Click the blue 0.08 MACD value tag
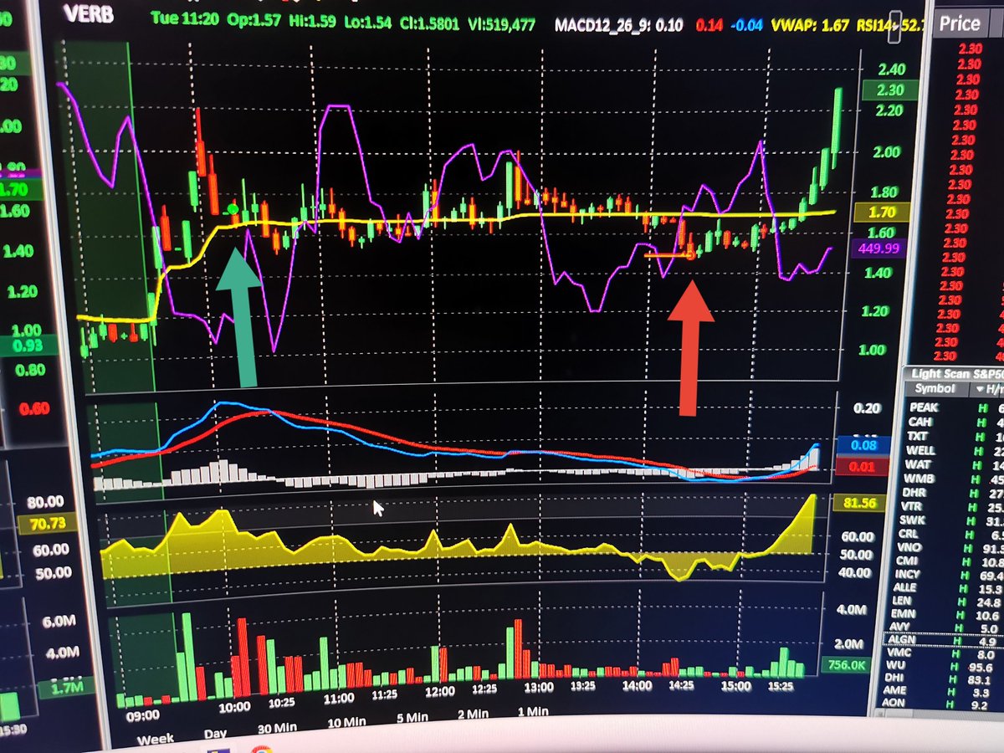Screen dimensions: 1004x753 (863, 446)
